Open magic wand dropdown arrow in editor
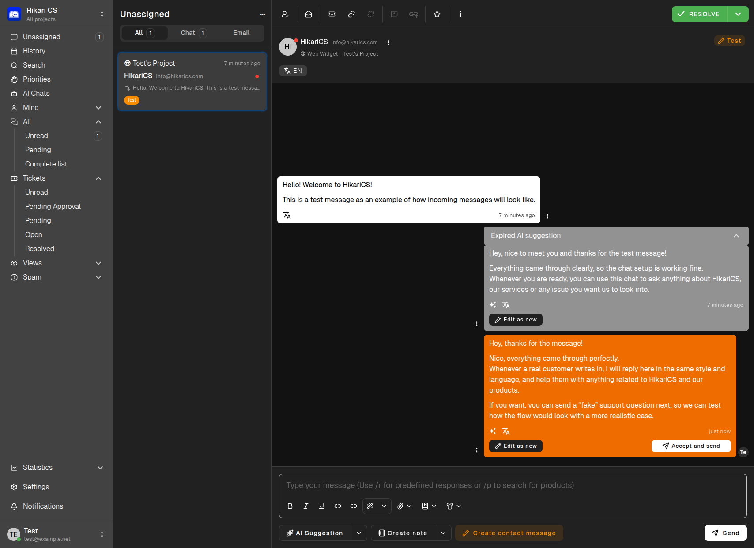The image size is (754, 548). (384, 506)
